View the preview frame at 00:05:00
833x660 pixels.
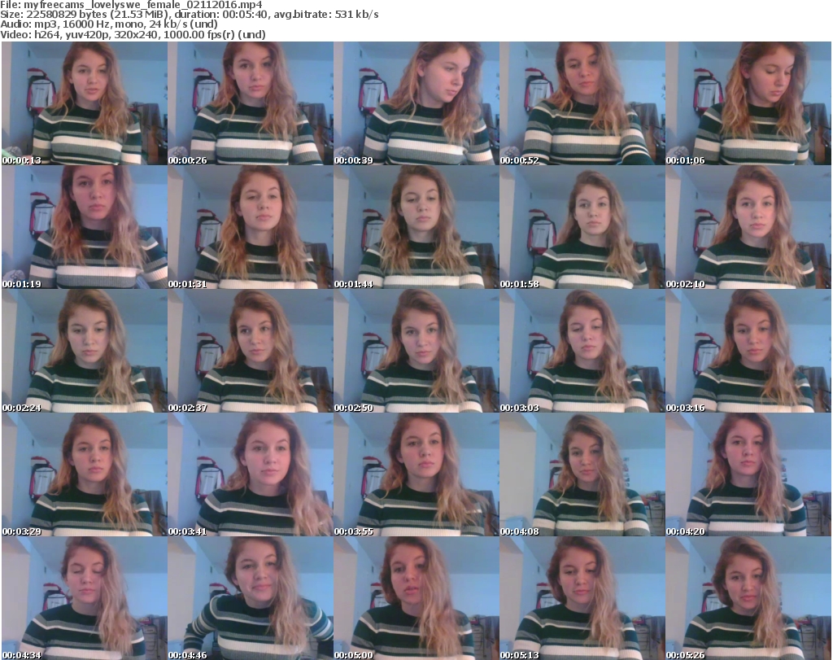click(x=416, y=598)
